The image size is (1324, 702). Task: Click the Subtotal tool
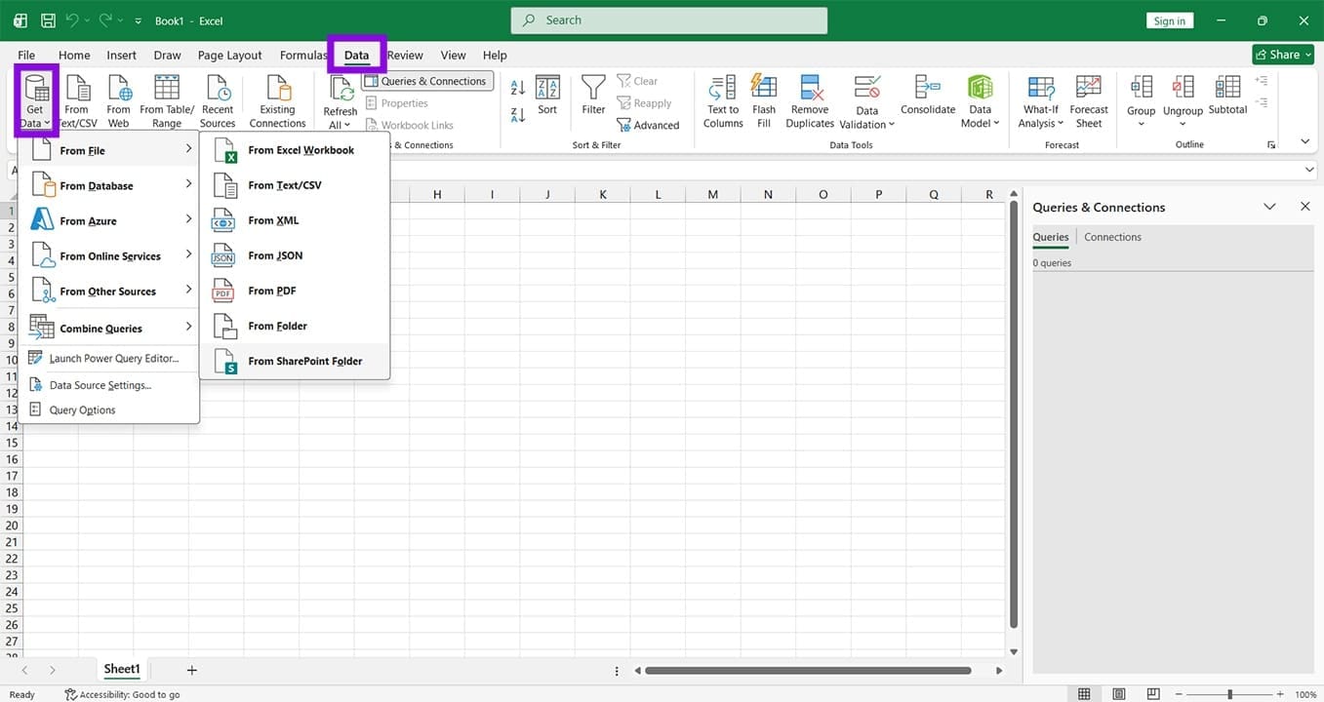[x=1227, y=96]
